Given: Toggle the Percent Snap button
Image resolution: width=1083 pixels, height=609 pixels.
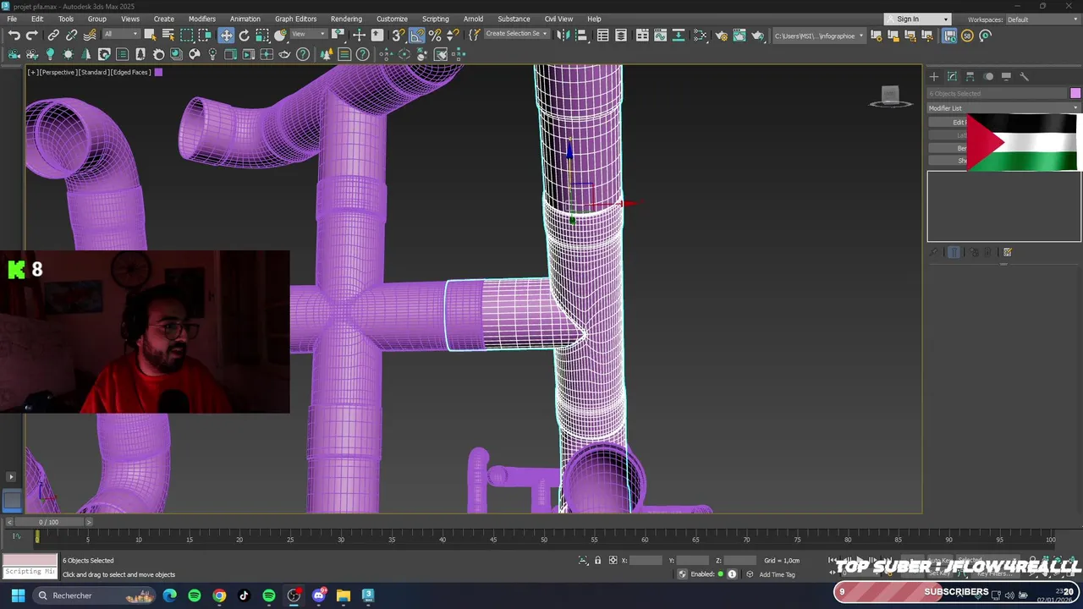Looking at the screenshot, I should (x=435, y=36).
